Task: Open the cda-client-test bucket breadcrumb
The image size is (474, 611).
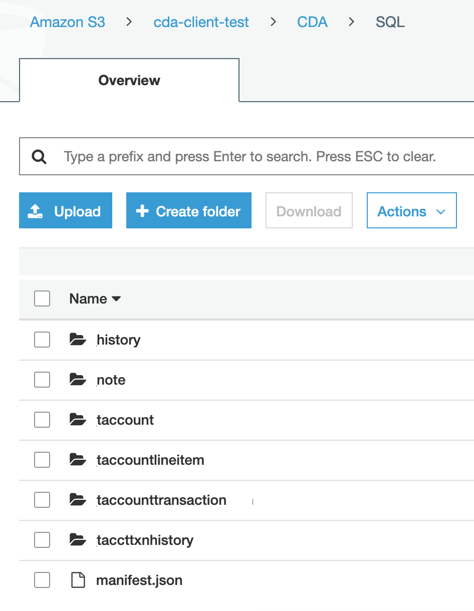Action: pos(201,22)
